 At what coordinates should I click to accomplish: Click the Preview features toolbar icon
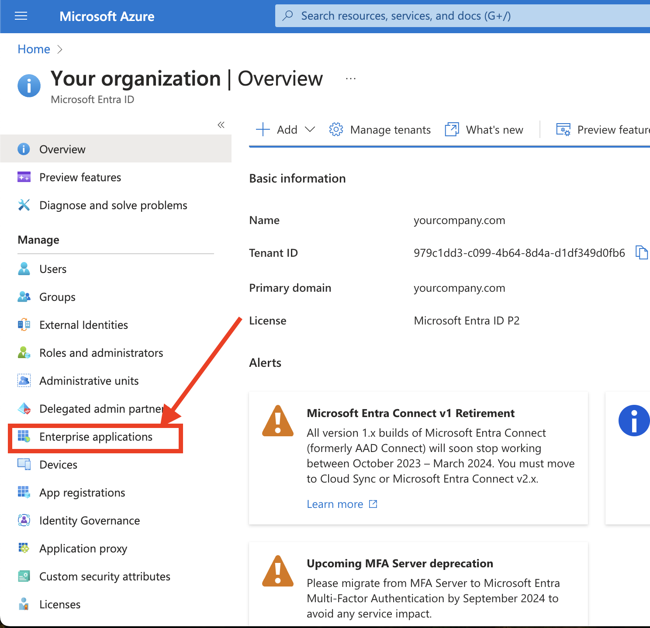coord(563,129)
